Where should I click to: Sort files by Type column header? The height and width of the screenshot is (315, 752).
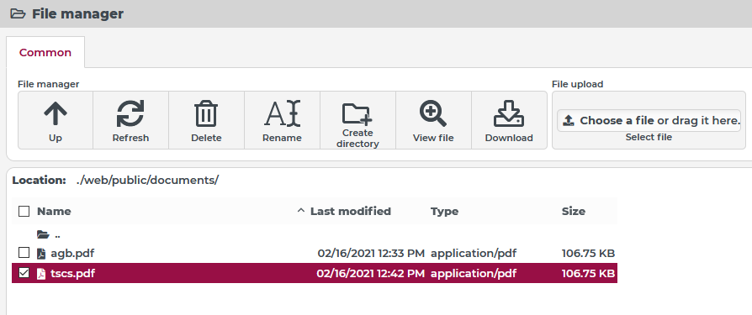[x=445, y=211]
